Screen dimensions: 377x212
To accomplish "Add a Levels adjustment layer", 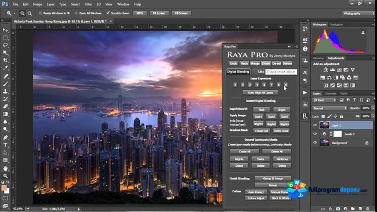I will coord(332,70).
